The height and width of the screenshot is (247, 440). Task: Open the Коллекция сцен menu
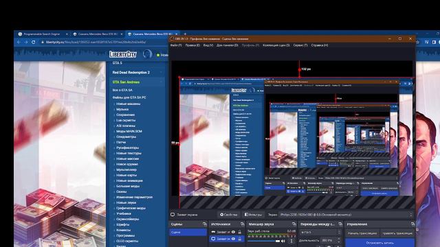[x=276, y=45]
